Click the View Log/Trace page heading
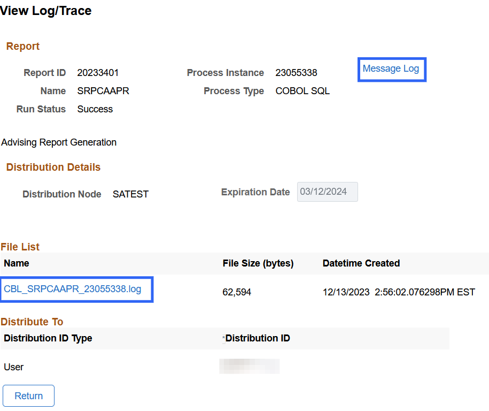Viewport: 489px width, 411px height. pos(46,11)
